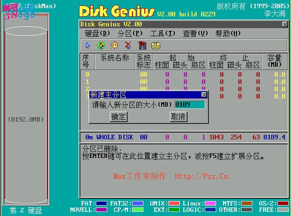Click the NTFS legend color swatch
The height and width of the screenshot is (216, 291).
tap(247, 203)
